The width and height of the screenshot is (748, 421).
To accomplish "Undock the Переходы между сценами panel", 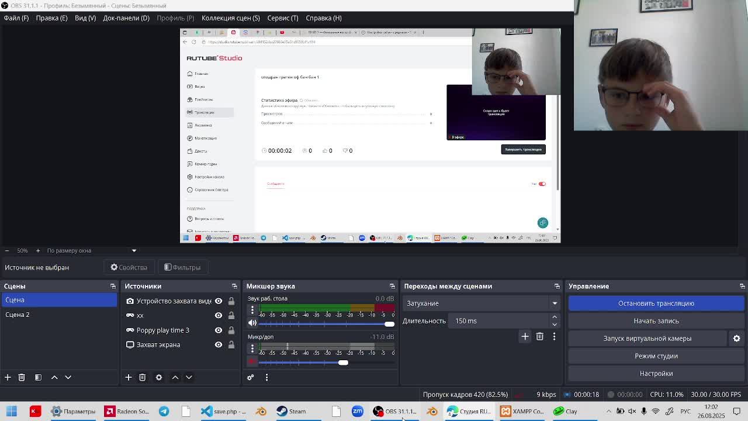I will 557,286.
